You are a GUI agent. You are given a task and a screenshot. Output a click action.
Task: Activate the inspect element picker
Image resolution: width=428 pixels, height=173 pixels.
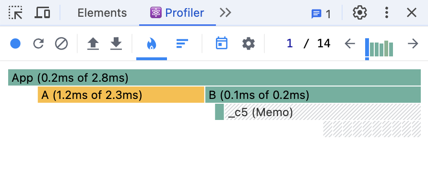click(15, 12)
